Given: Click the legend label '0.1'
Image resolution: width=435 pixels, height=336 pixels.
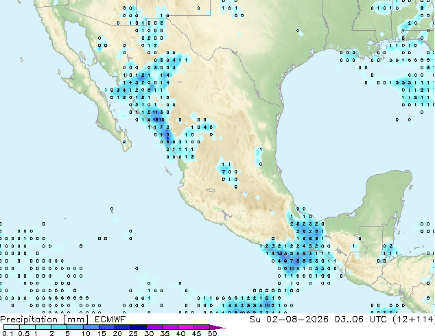Looking at the screenshot, I should pos(8,333).
